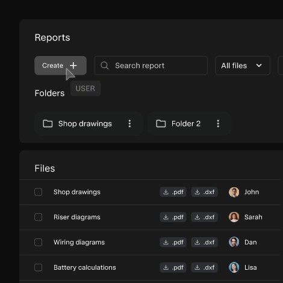
Task: Click the Folders heading
Action: point(49,93)
